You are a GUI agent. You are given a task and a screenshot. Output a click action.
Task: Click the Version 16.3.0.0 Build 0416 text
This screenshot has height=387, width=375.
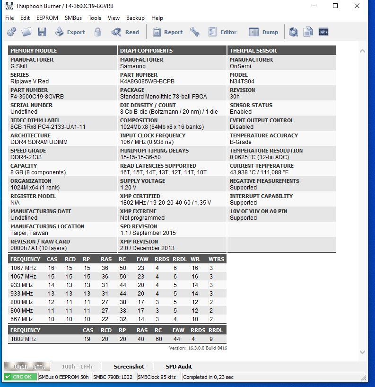tap(198, 348)
